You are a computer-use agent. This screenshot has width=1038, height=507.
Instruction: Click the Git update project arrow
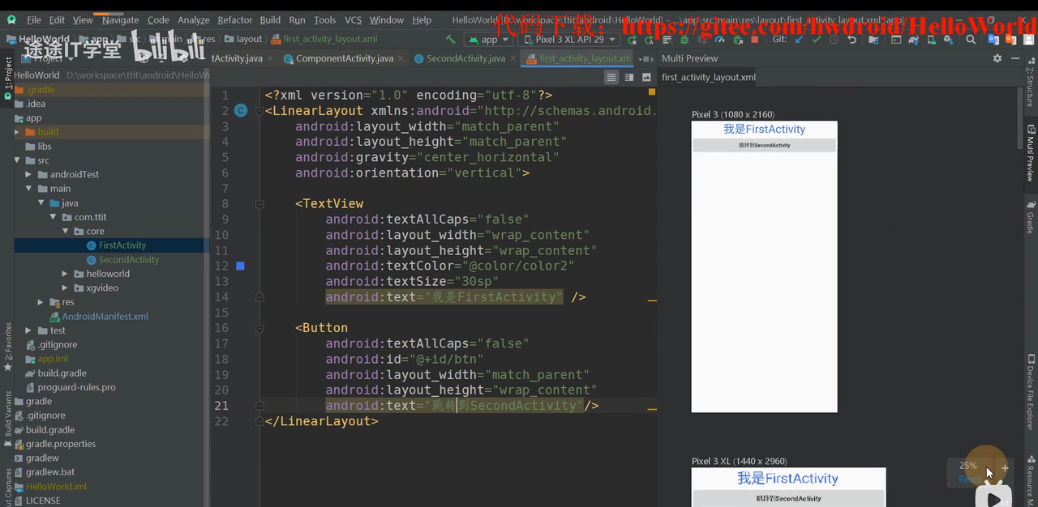point(799,39)
